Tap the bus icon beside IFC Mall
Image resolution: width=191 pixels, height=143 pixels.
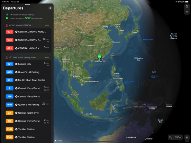[x=7, y=57]
